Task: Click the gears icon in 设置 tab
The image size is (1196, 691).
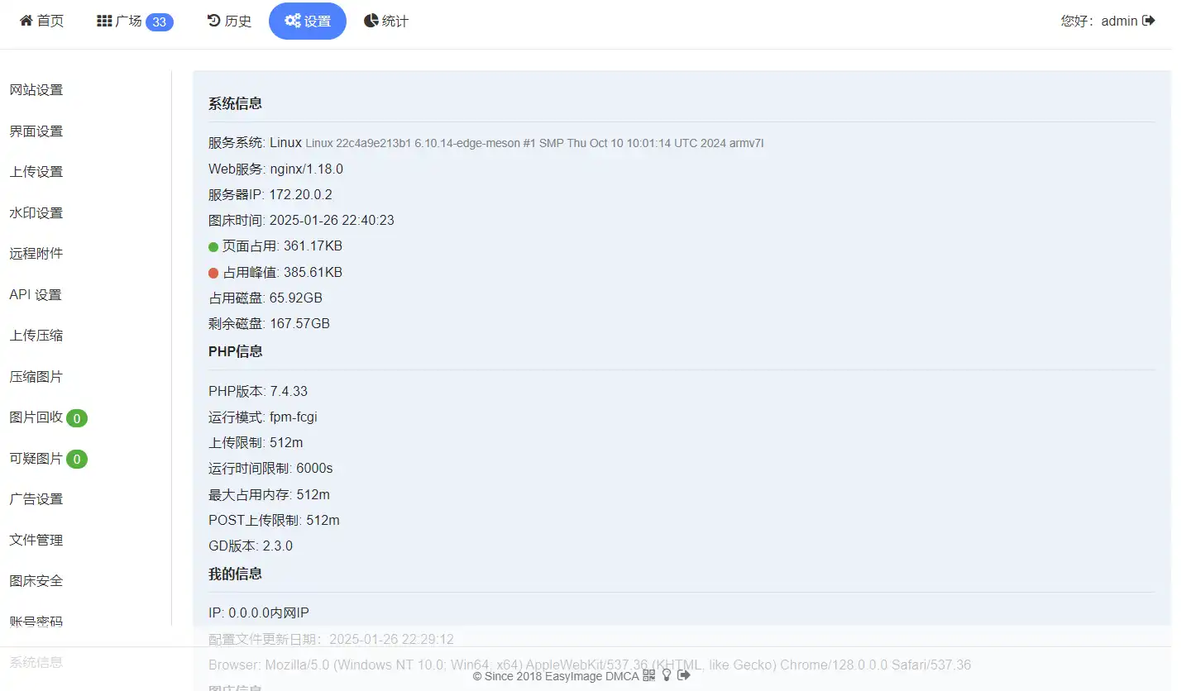Action: [x=292, y=21]
